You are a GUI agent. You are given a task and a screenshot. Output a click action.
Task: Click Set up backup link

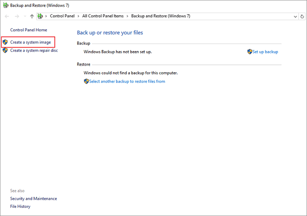coord(265,52)
